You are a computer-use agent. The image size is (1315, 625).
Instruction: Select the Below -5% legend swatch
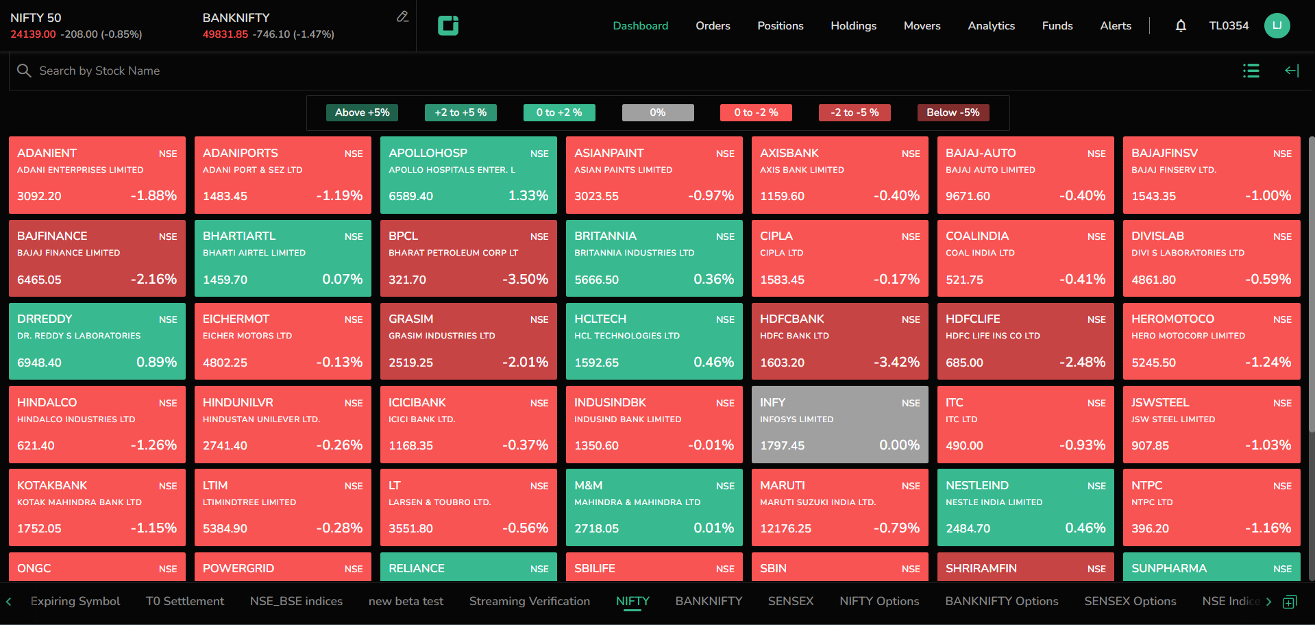(953, 112)
